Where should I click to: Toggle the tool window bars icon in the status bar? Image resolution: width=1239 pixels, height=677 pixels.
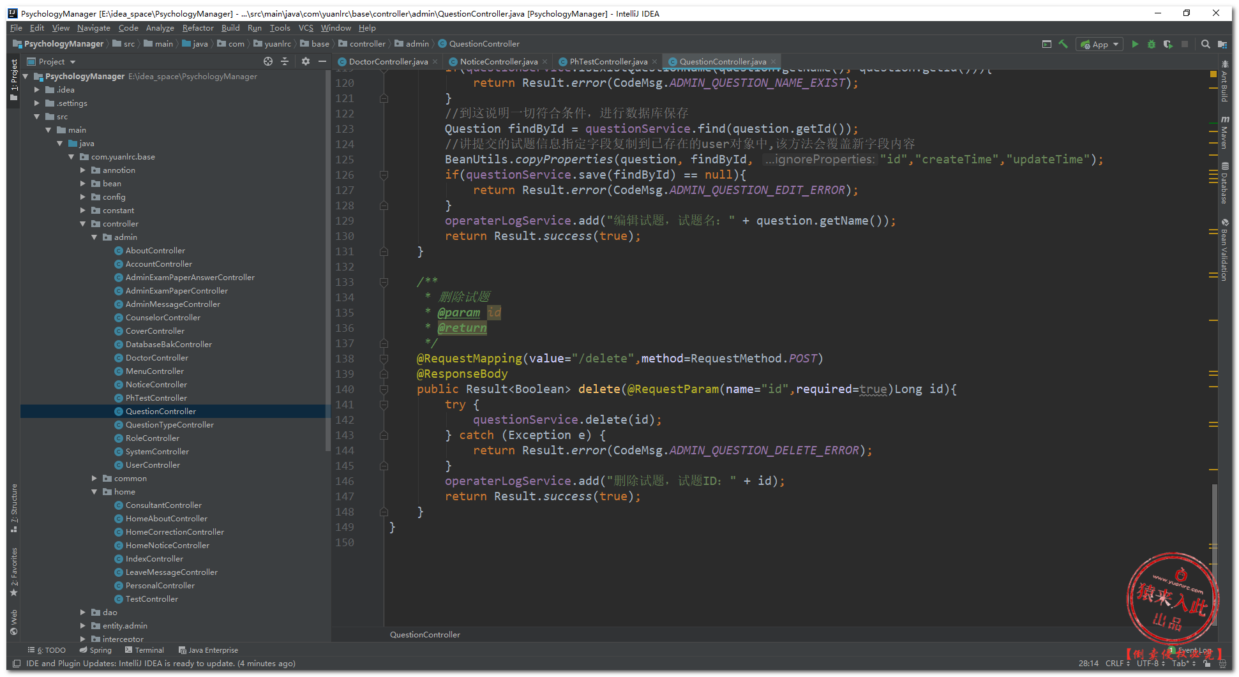coord(17,664)
